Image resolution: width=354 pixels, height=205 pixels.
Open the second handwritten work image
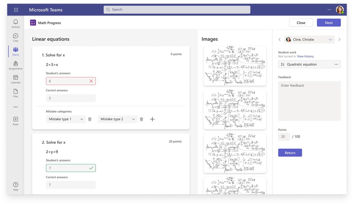235,109
